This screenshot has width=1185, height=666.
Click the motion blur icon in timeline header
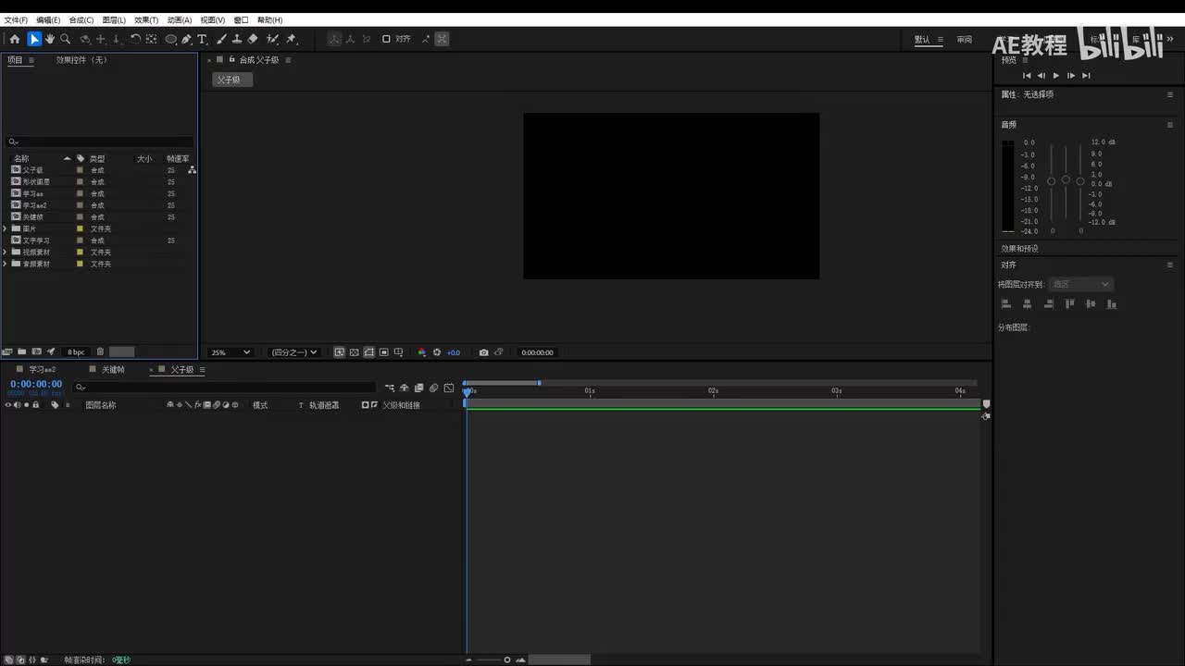433,388
